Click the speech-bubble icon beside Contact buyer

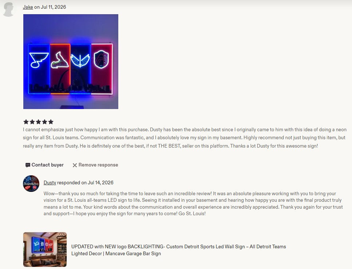(28, 165)
